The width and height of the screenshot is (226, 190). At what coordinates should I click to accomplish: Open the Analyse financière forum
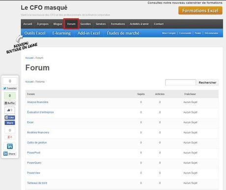tap(38, 102)
